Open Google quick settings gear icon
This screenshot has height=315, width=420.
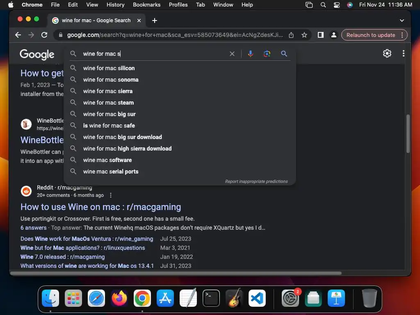(x=387, y=53)
